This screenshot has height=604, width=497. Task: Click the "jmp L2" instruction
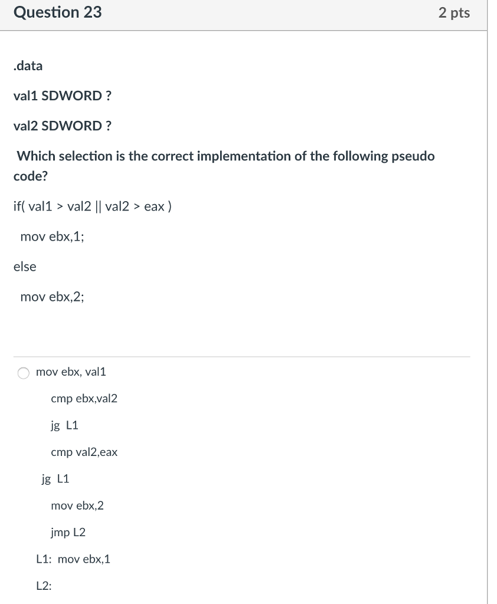[x=68, y=532]
